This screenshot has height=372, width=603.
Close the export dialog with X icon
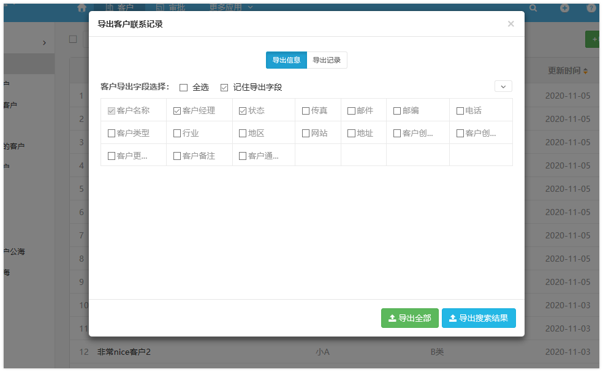pos(511,24)
